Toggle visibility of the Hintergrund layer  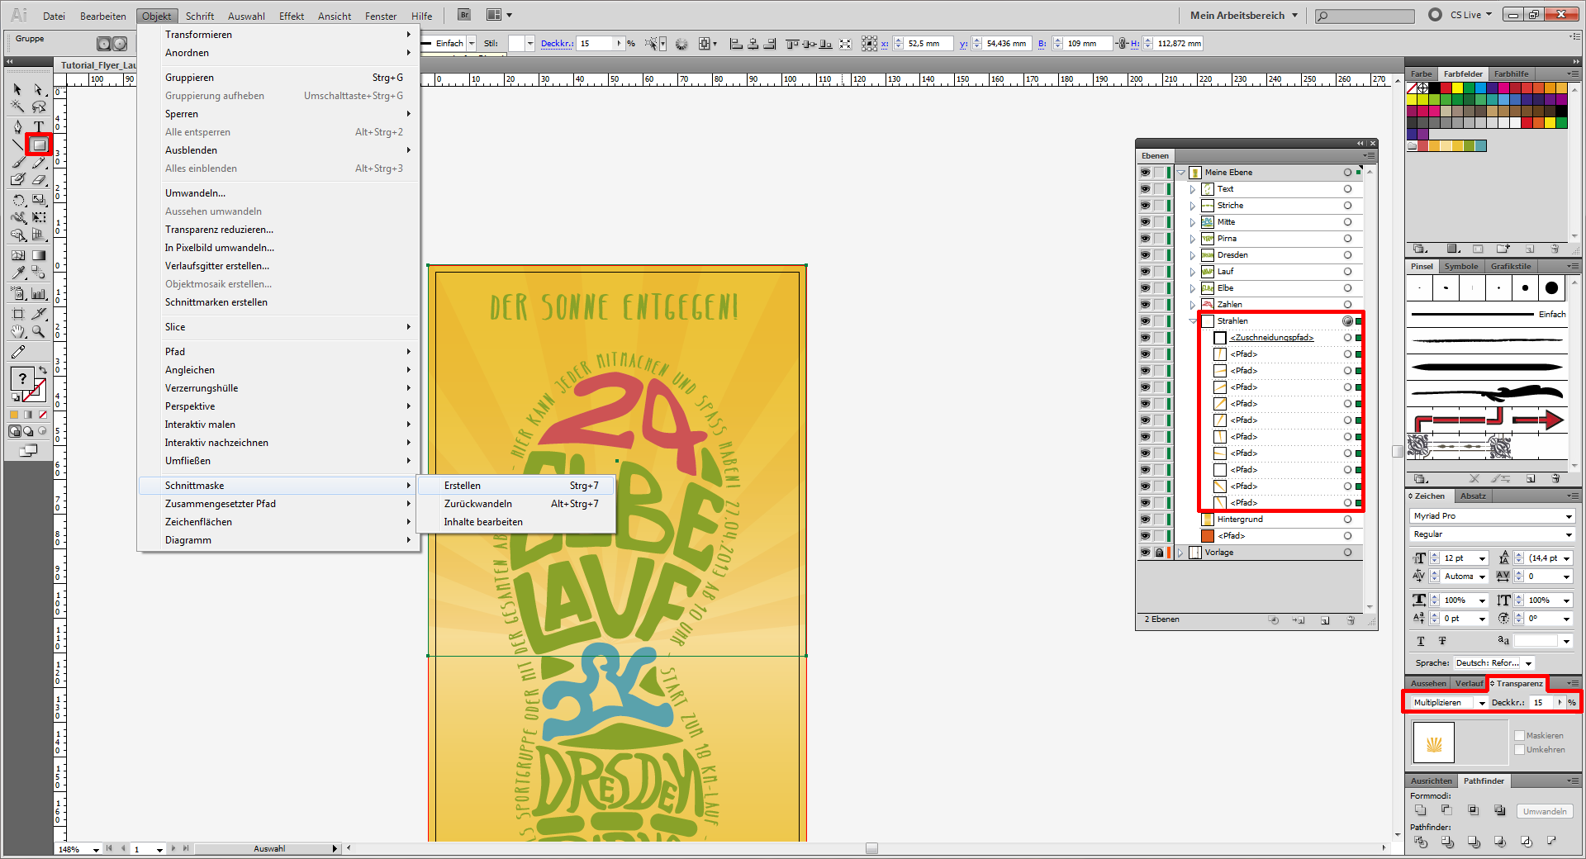(1145, 520)
